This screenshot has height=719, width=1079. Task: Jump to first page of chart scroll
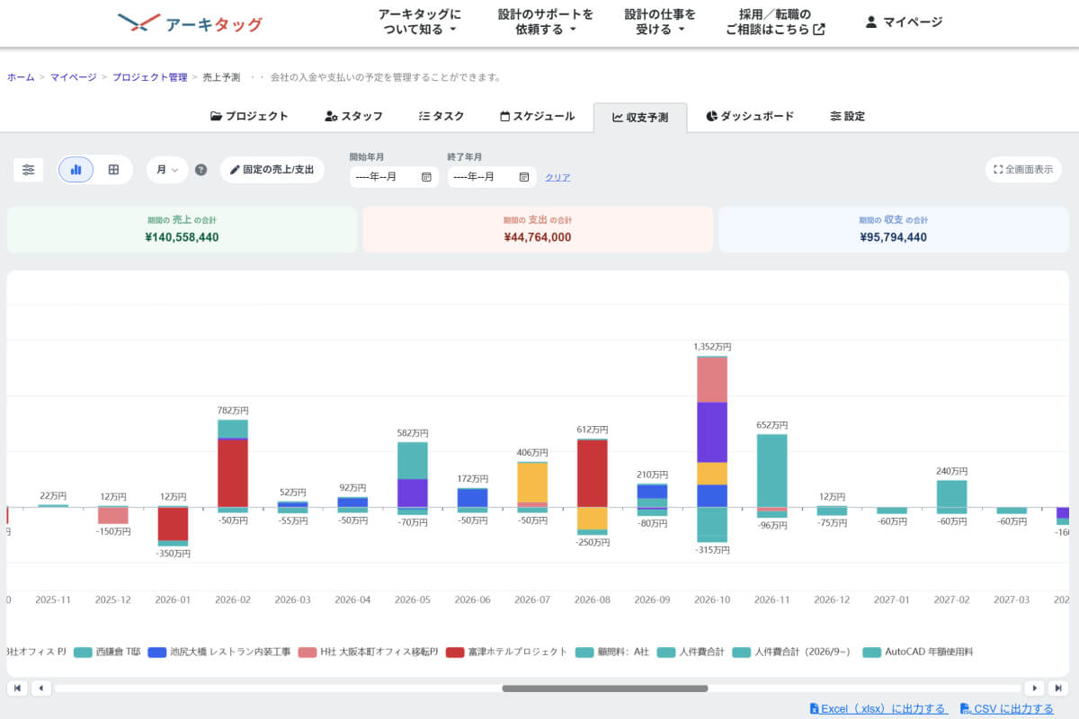(17, 688)
